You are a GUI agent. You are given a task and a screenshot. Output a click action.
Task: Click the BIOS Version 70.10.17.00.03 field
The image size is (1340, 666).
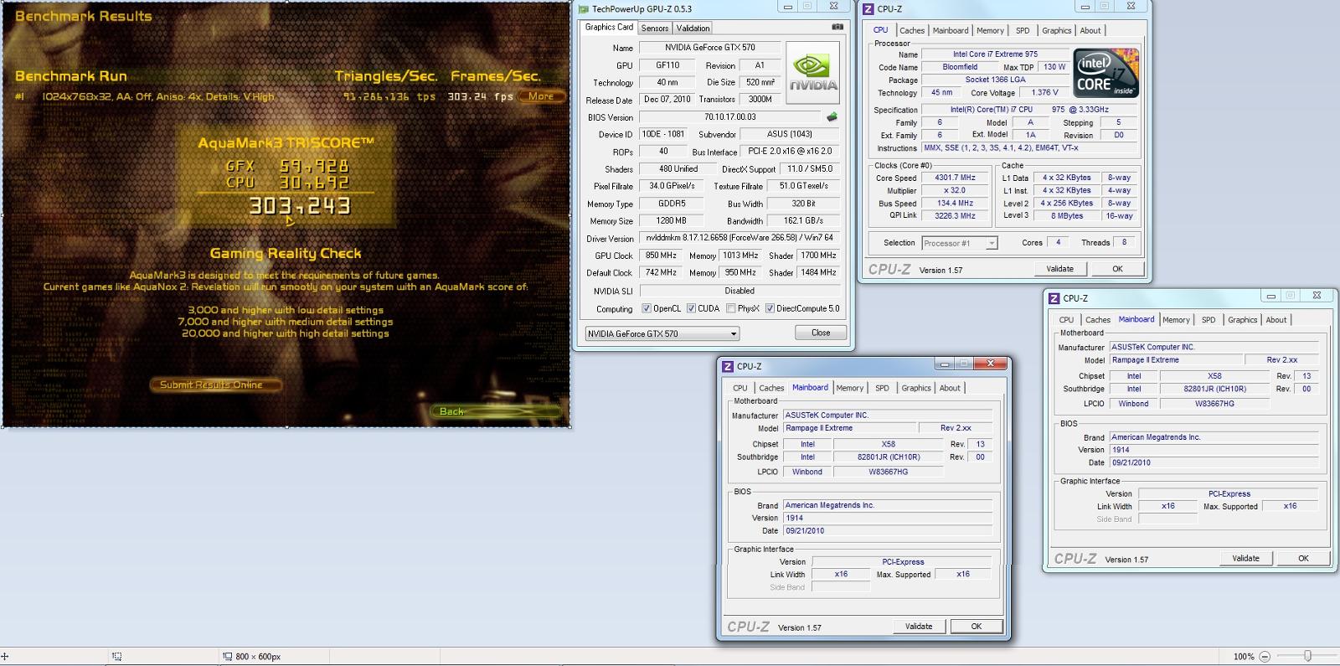pos(730,117)
